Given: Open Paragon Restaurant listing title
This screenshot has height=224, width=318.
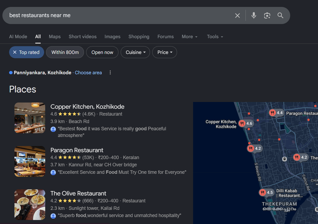Looking at the screenshot, I should click(x=77, y=150).
